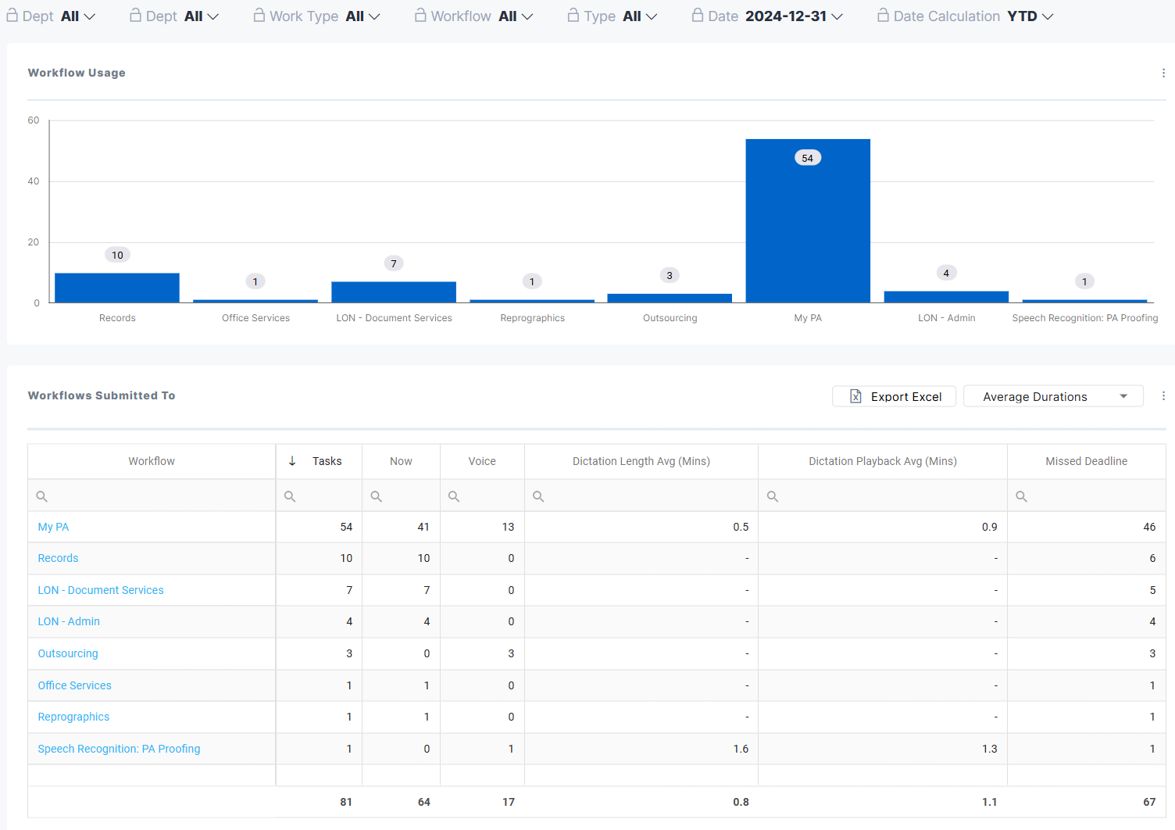Click the Excel file icon in Export button

pos(855,397)
